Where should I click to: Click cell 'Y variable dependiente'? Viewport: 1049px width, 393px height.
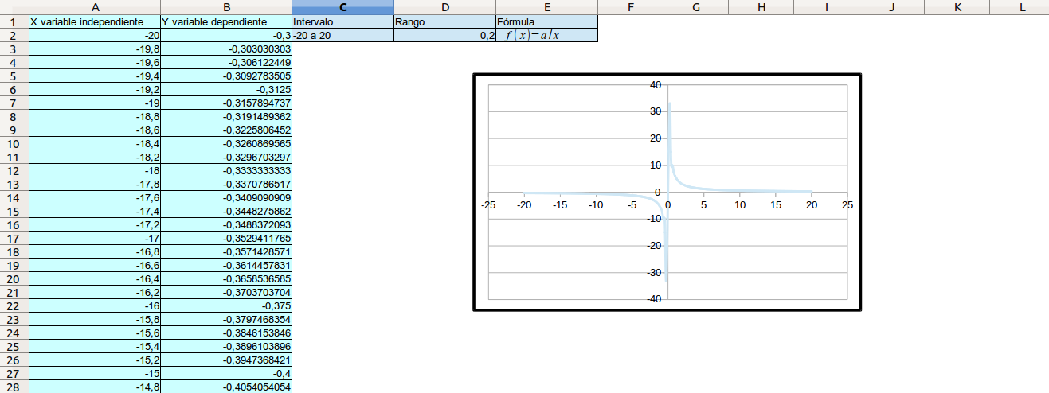227,21
